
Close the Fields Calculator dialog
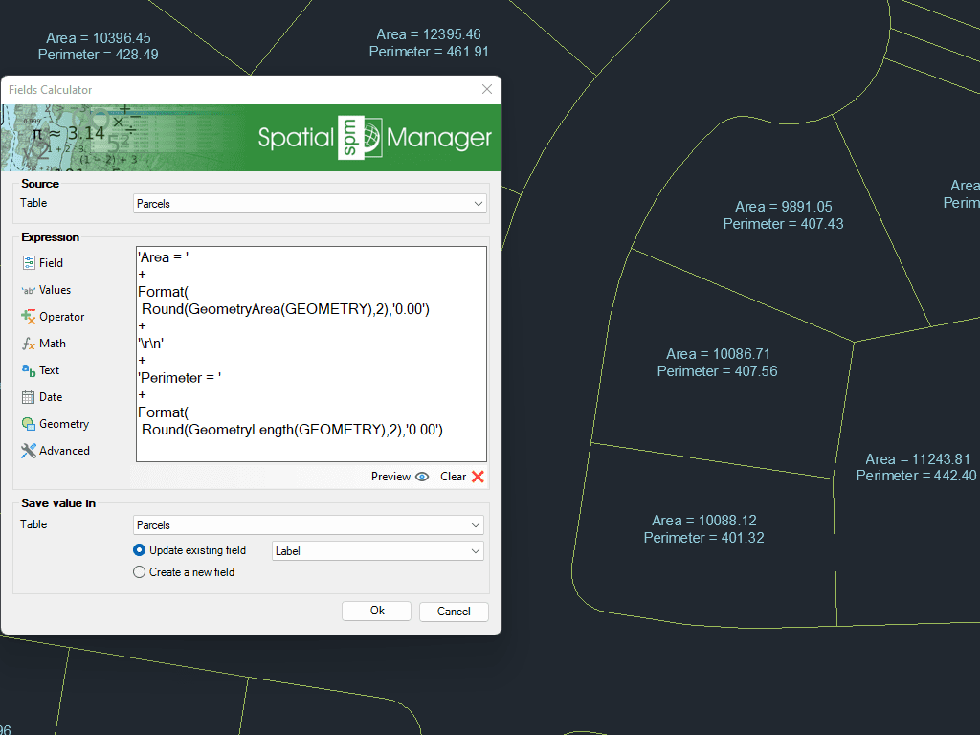pos(487,89)
